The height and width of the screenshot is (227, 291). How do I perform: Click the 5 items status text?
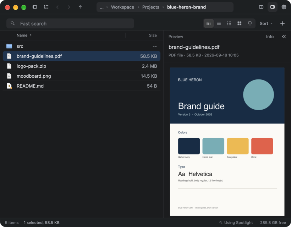tap(12, 222)
